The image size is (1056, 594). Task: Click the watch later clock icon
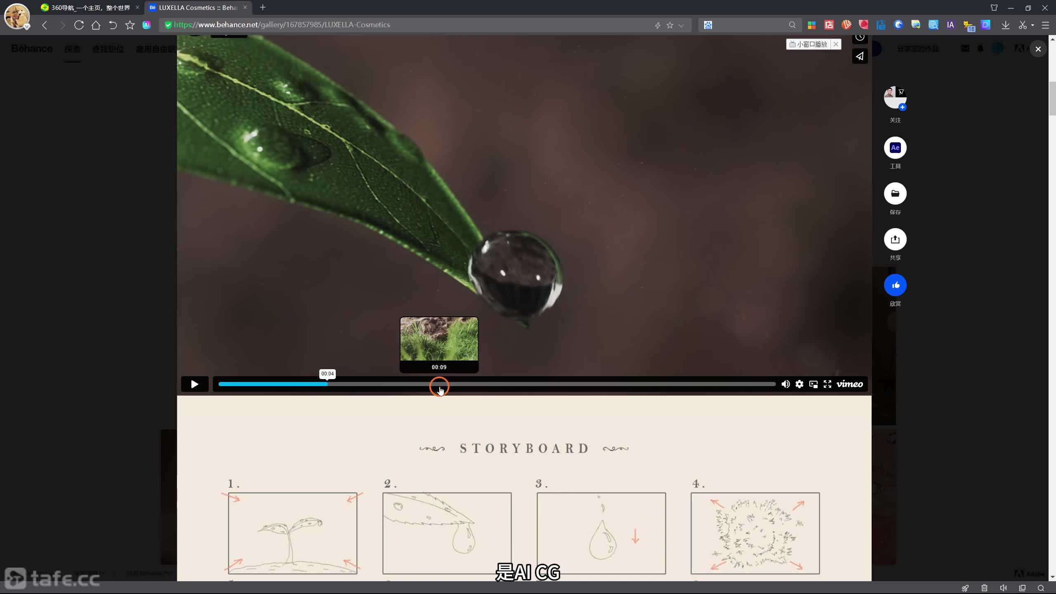coord(860,38)
